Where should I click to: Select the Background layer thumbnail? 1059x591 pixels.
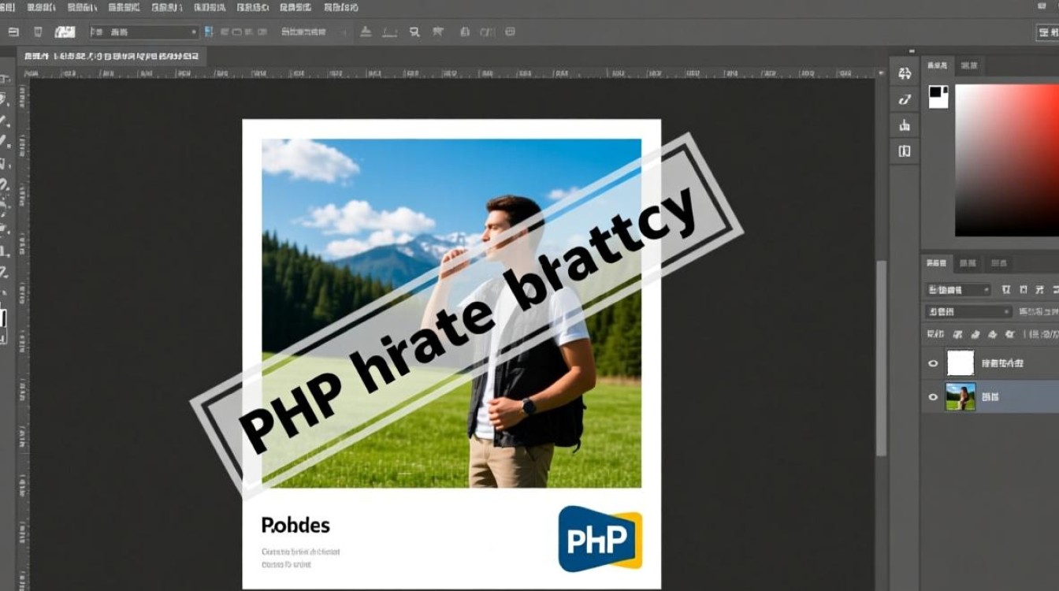[961, 396]
